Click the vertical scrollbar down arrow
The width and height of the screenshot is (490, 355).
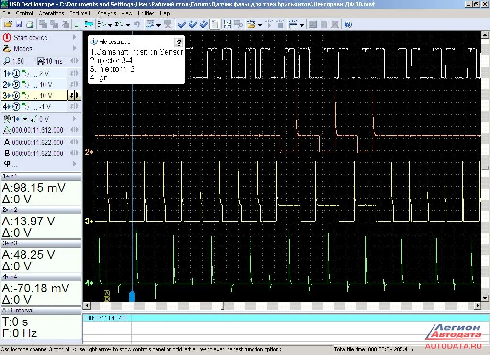click(485, 298)
